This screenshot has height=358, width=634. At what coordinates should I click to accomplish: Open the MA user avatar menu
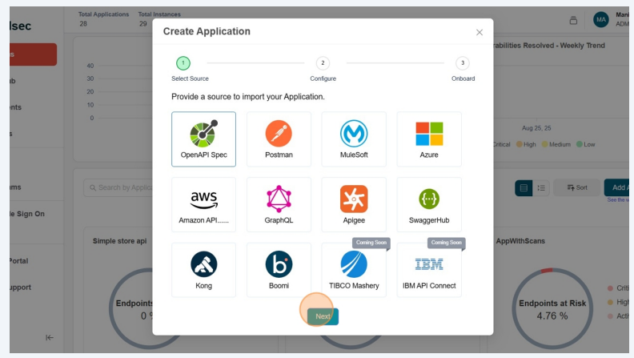click(601, 19)
